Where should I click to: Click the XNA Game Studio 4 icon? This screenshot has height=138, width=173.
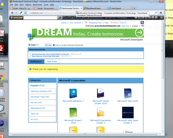coord(128,113)
